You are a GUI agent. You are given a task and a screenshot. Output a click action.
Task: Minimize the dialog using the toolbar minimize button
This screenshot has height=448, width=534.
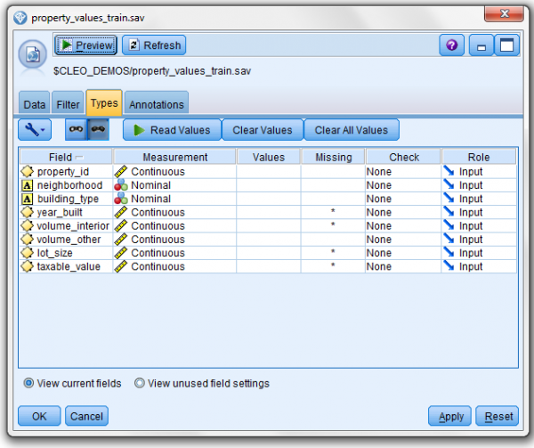(x=481, y=45)
